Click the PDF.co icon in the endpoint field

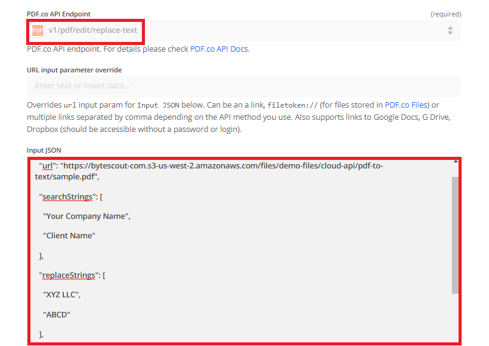click(38, 30)
